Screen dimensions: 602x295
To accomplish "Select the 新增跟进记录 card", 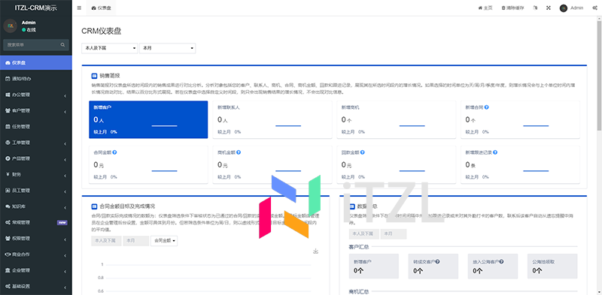I will click(520, 164).
